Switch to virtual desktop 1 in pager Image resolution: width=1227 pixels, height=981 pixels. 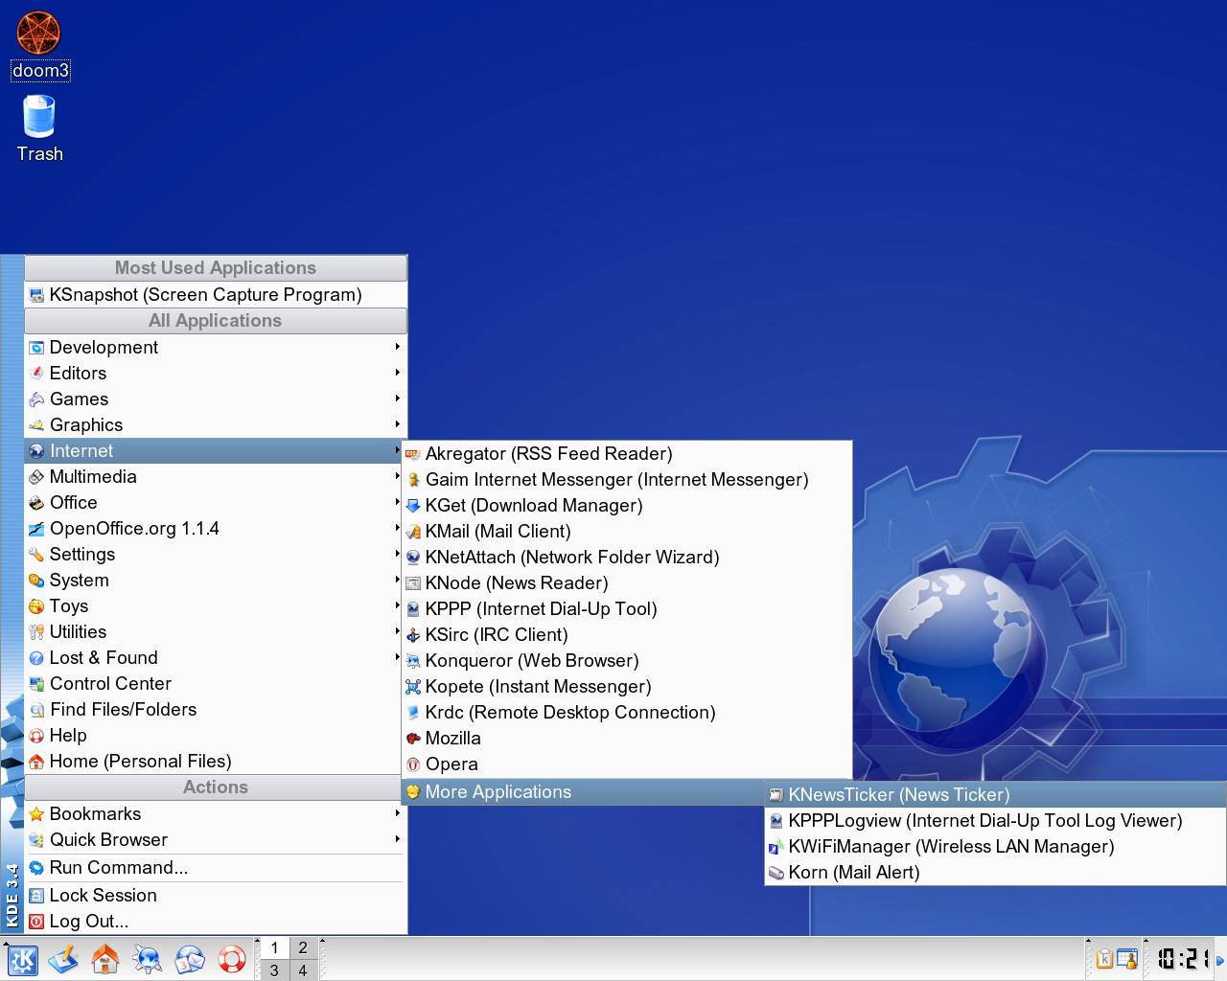(x=274, y=947)
